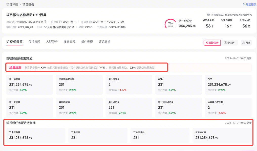Screen dimensions: 257x151
Task: Click the download icon in 导出 button
Action: pos(244,43)
